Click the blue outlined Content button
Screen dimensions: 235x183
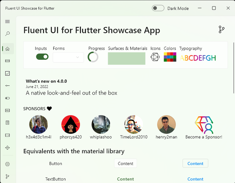point(195,163)
